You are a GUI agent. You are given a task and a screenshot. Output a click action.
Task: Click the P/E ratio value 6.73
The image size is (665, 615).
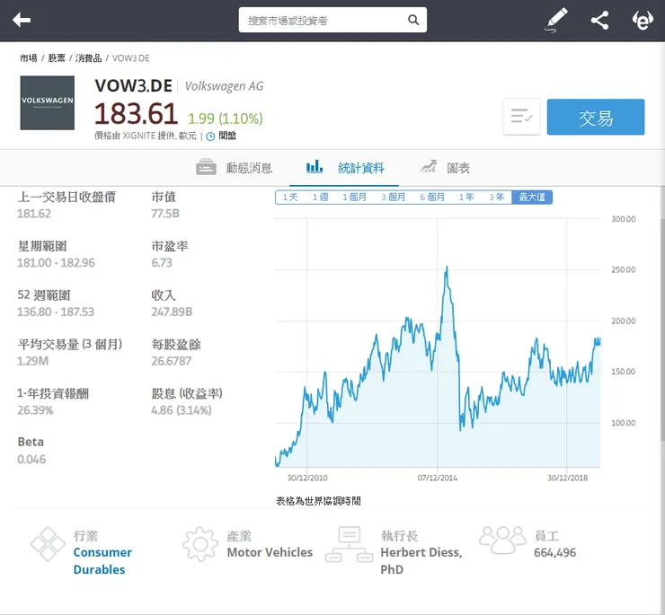[x=162, y=263]
